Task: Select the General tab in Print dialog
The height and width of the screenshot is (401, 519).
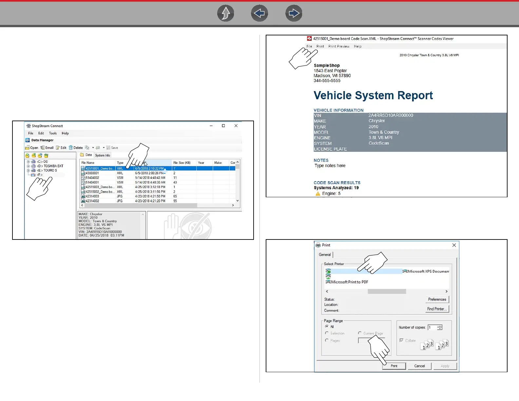Action: pyautogui.click(x=325, y=255)
